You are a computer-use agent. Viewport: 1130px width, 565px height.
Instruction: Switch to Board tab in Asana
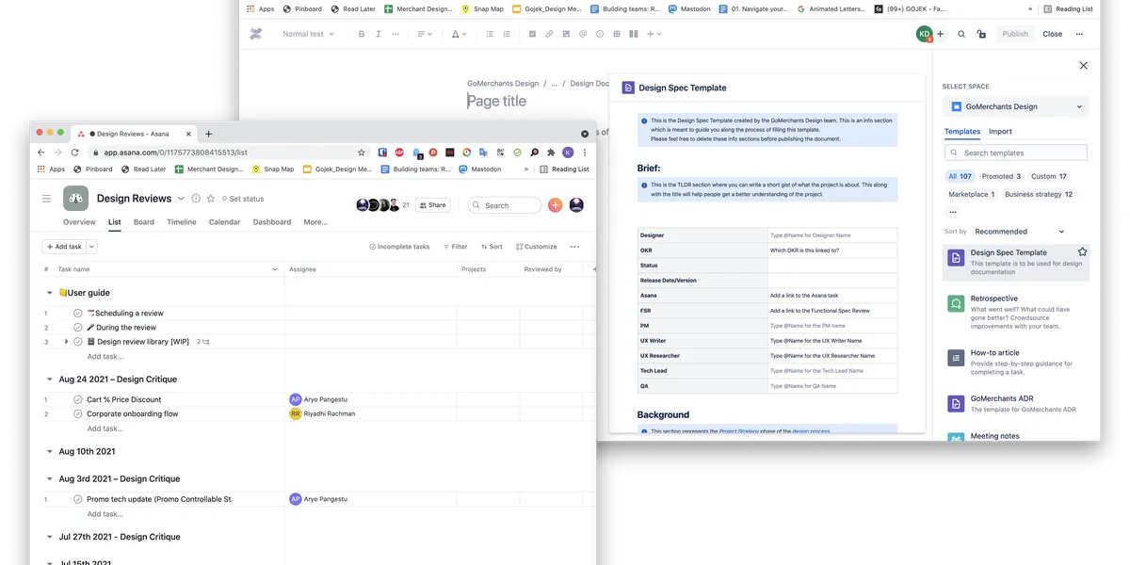pos(144,222)
